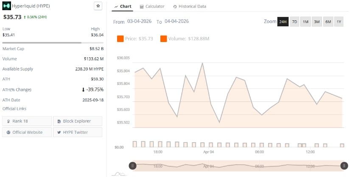The width and height of the screenshot is (350, 177).
Task: Set zoom range to 1Y
Action: tap(339, 22)
